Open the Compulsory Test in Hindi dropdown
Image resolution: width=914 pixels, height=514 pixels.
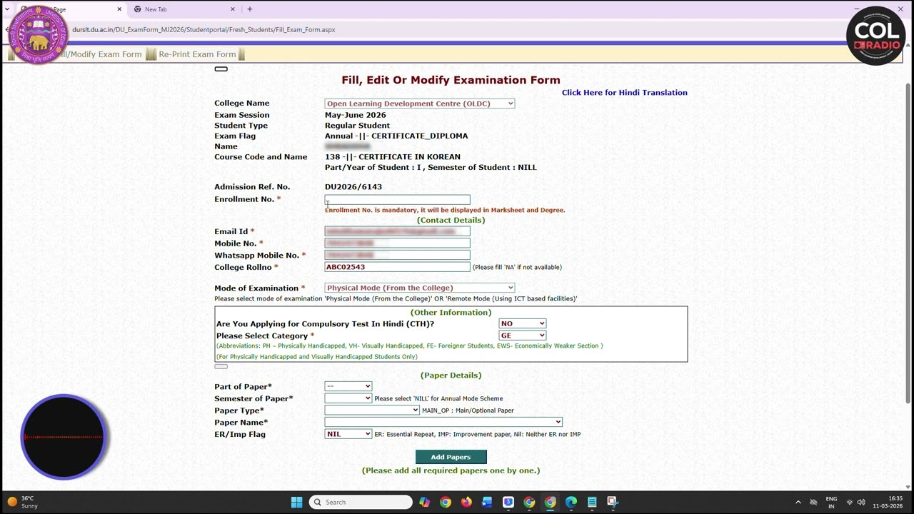coord(522,323)
